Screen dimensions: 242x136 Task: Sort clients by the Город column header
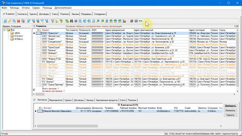[227, 30]
